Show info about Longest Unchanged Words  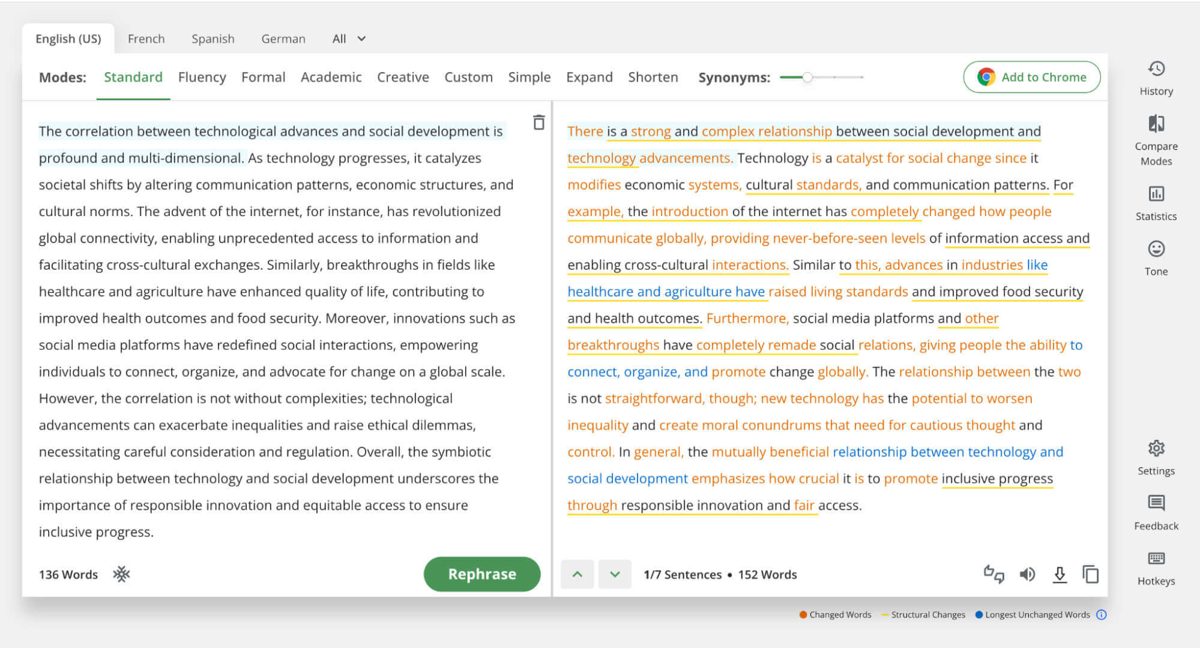click(1101, 614)
